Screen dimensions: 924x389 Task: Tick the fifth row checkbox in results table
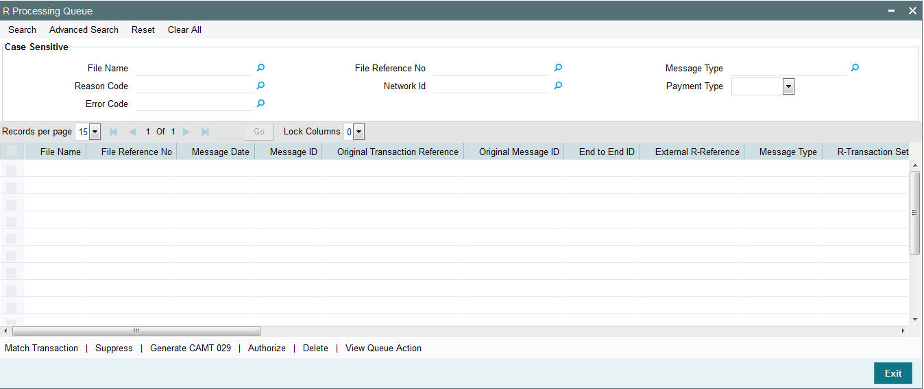point(12,238)
